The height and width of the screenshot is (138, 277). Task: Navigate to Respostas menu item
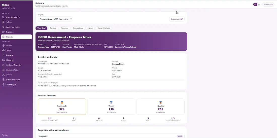tap(16, 32)
